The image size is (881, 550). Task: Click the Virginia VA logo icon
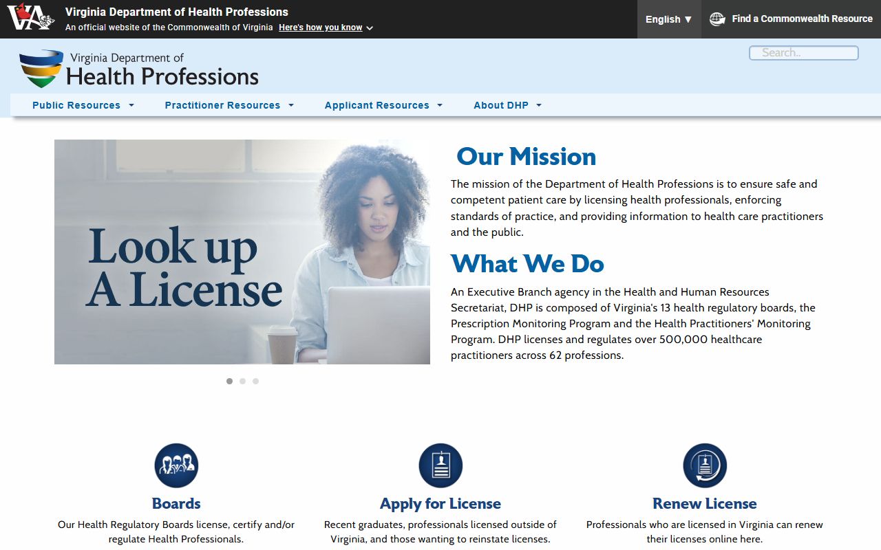tap(30, 17)
